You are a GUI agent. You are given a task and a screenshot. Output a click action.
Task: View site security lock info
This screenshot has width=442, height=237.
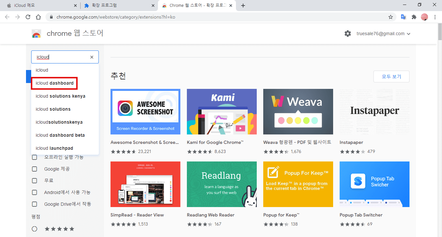click(51, 17)
